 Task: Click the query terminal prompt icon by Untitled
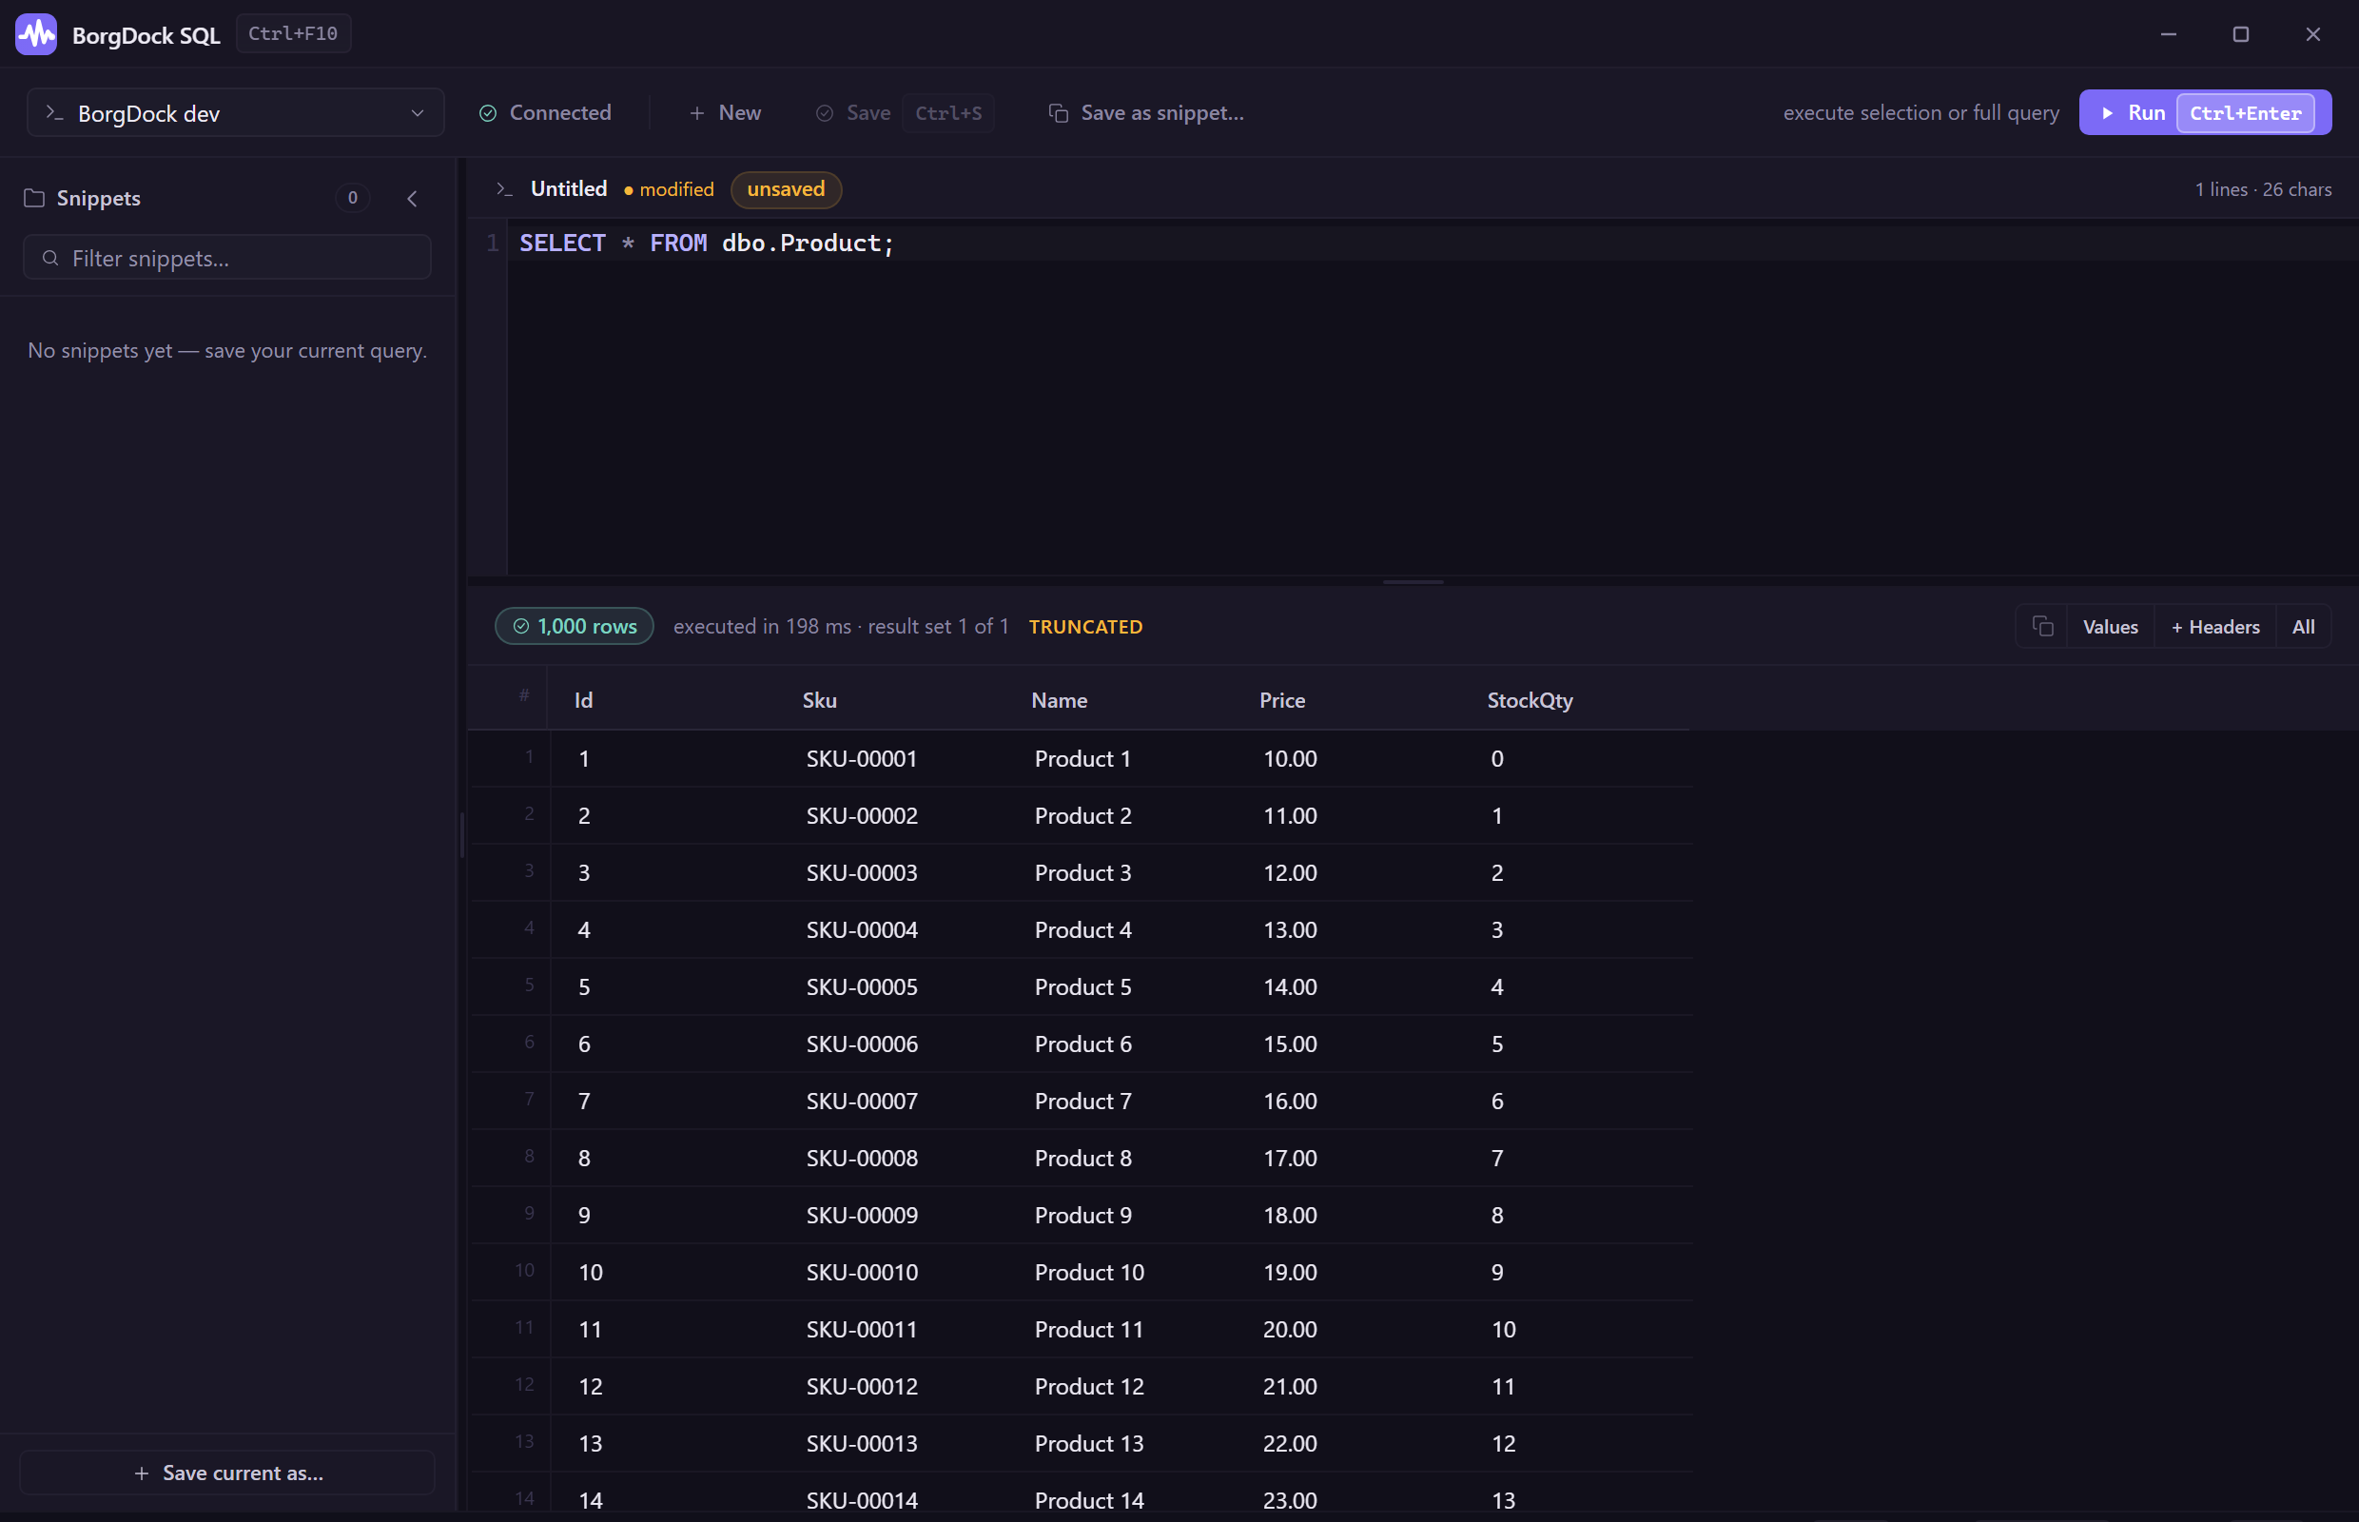pyautogui.click(x=505, y=188)
